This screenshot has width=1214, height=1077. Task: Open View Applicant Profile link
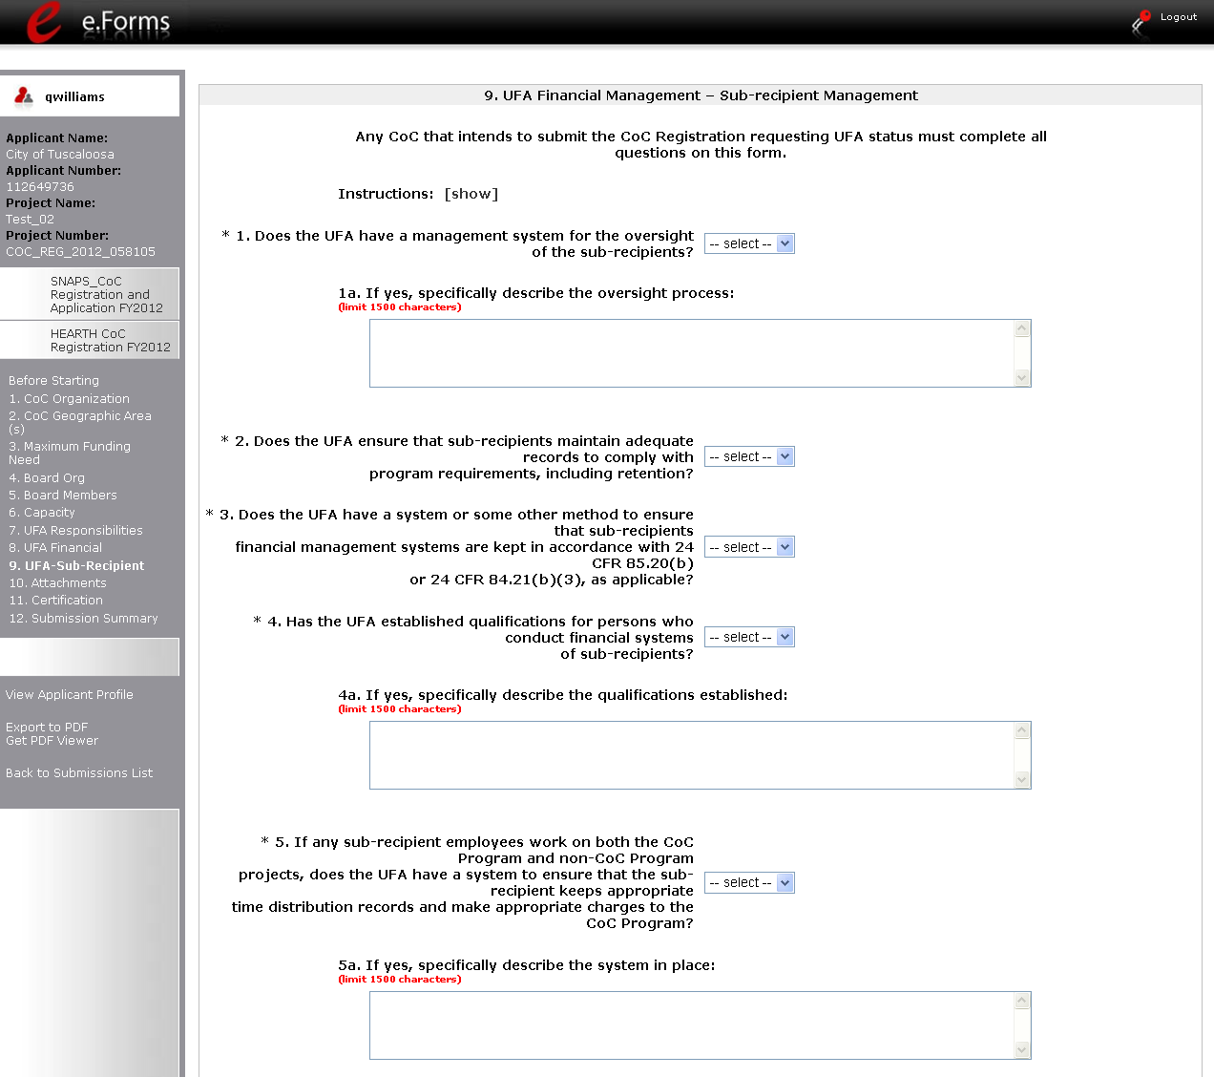click(x=70, y=694)
